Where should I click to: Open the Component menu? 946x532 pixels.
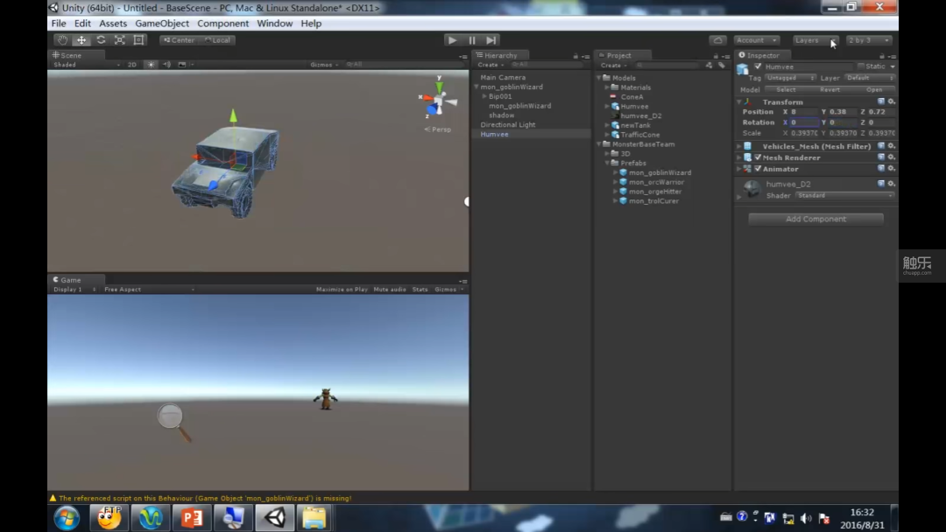(x=222, y=24)
